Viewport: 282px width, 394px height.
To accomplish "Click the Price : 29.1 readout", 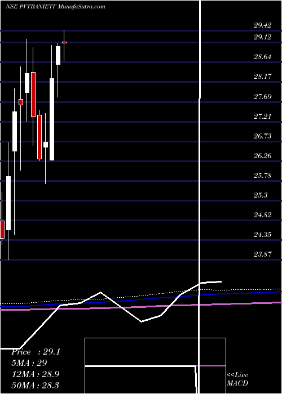I will click(x=36, y=352).
